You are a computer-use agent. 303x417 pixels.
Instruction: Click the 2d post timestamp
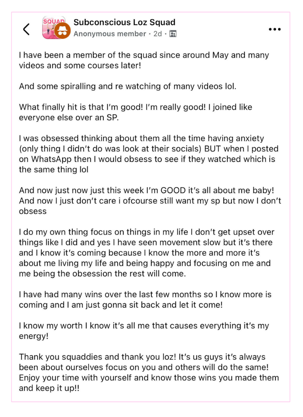pyautogui.click(x=158, y=34)
